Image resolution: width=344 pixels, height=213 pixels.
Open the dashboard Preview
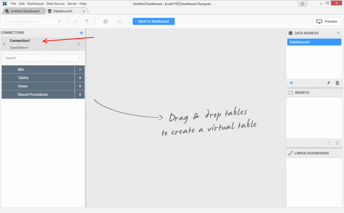327,21
